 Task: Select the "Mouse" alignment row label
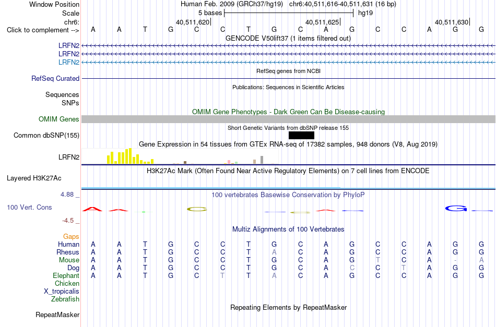click(69, 260)
